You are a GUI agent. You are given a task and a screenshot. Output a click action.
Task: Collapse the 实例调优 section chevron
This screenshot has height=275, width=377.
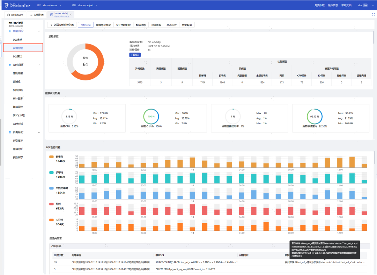tap(39, 132)
